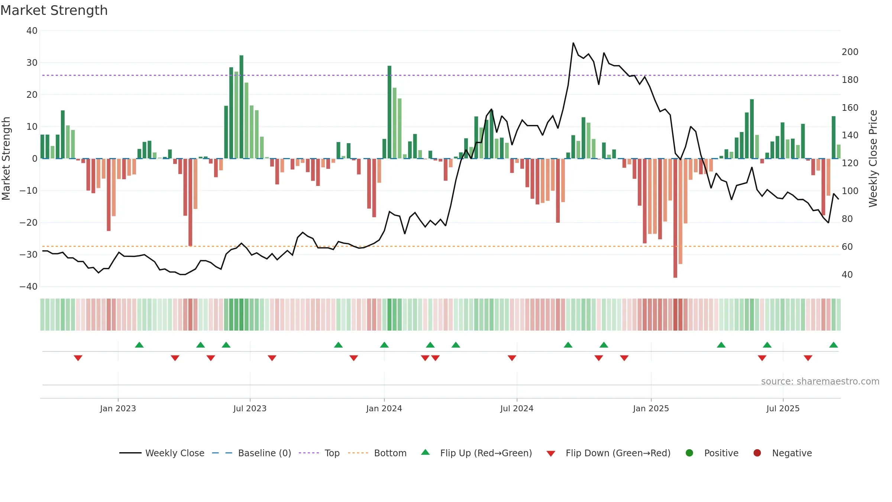Click the '0' tick on the left axis
892x502 pixels.
(35, 159)
